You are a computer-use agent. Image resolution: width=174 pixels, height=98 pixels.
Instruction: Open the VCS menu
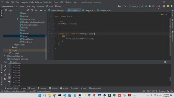(x=61, y=2)
